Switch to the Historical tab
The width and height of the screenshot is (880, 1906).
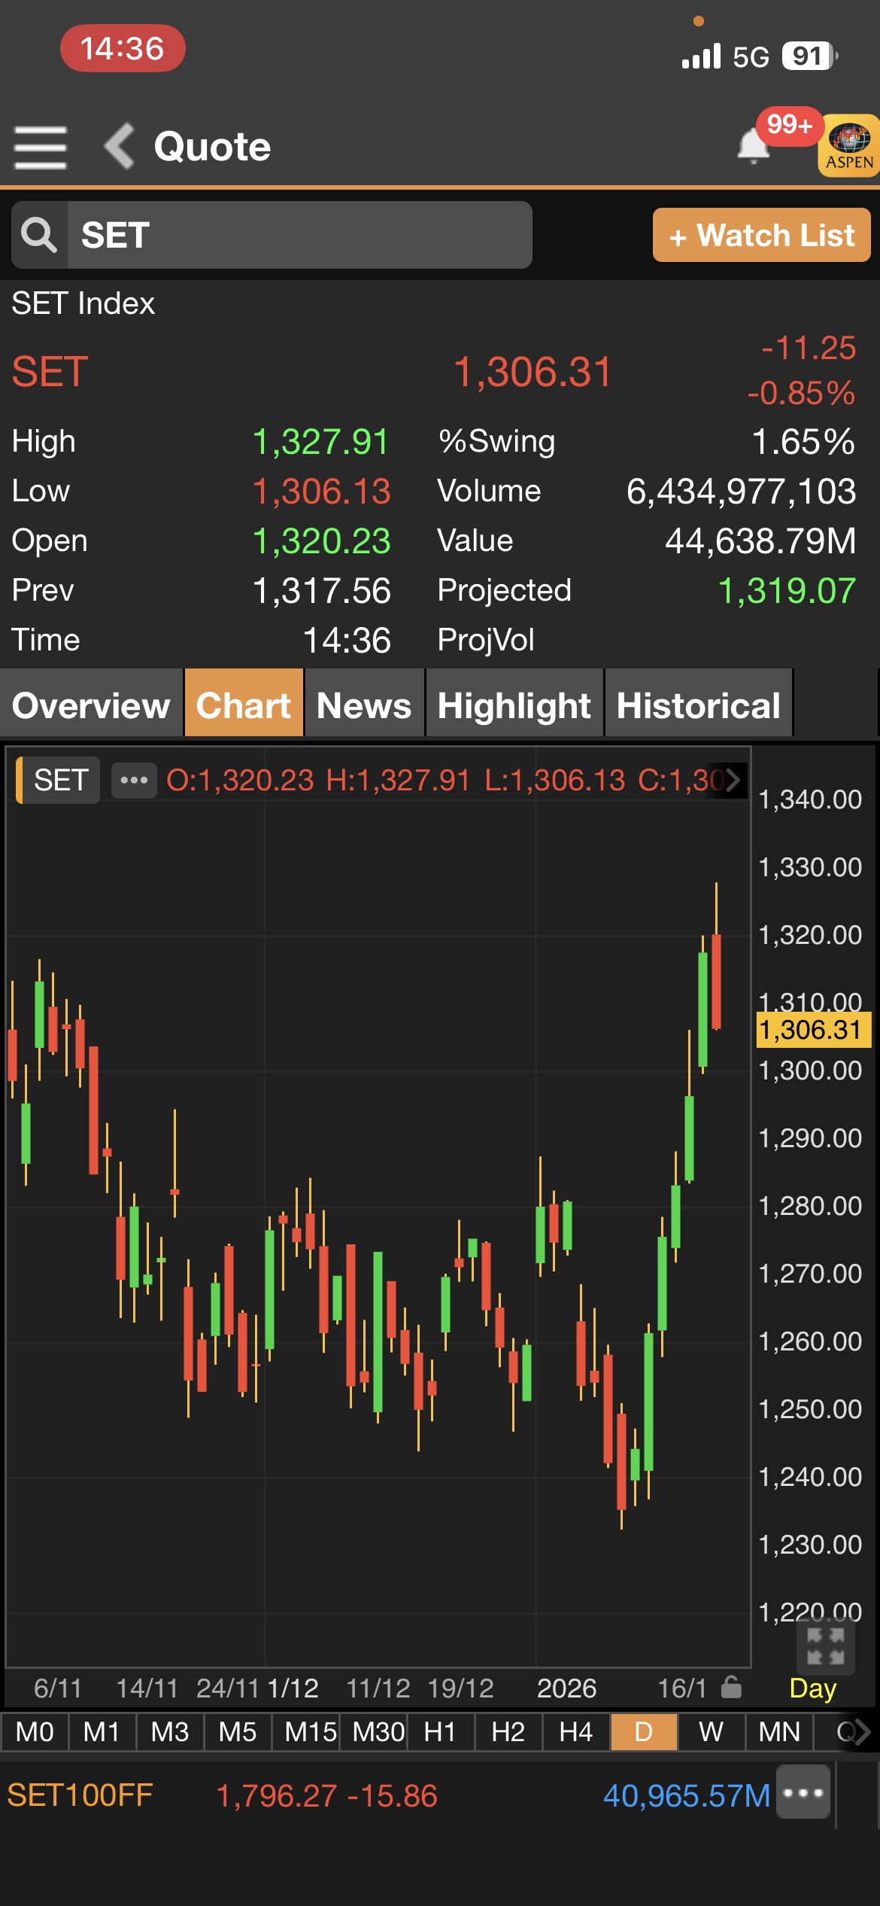tap(698, 705)
